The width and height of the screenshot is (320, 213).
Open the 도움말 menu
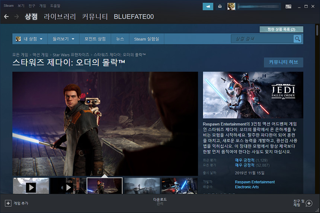pyautogui.click(x=55, y=6)
